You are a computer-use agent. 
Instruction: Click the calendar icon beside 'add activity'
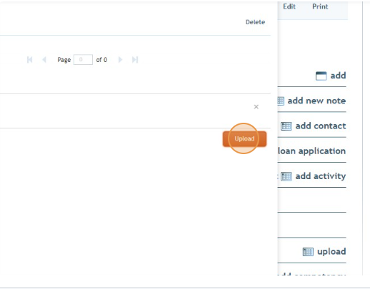(x=286, y=176)
